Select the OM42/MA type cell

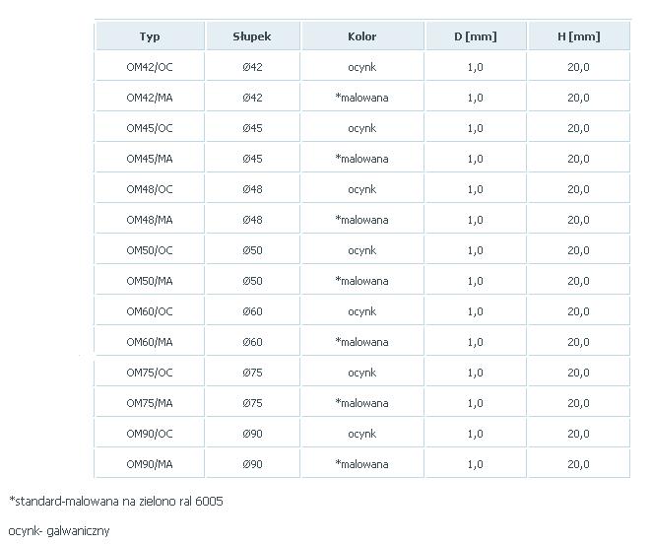150,98
